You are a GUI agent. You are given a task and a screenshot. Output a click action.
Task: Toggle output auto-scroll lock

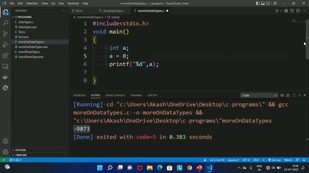pyautogui.click(x=288, y=95)
